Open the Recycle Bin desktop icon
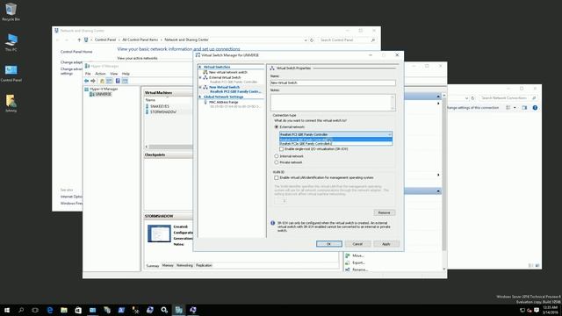Image resolution: width=562 pixels, height=316 pixels. click(11, 11)
